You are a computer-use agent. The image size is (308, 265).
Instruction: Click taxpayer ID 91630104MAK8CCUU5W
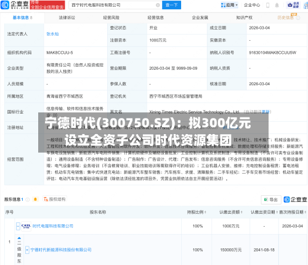coord(273,53)
